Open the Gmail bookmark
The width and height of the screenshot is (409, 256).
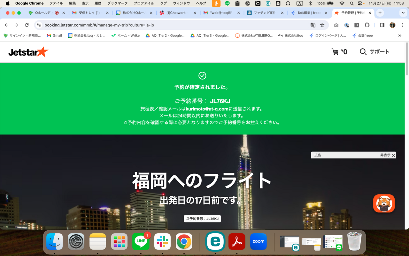[x=54, y=36]
